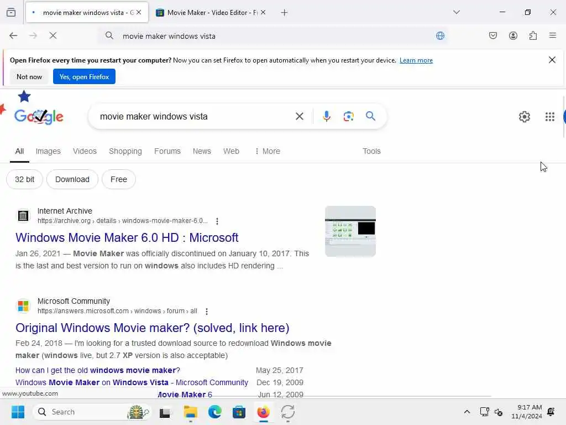Clear the Google search box text
This screenshot has width=566, height=425.
tap(299, 116)
